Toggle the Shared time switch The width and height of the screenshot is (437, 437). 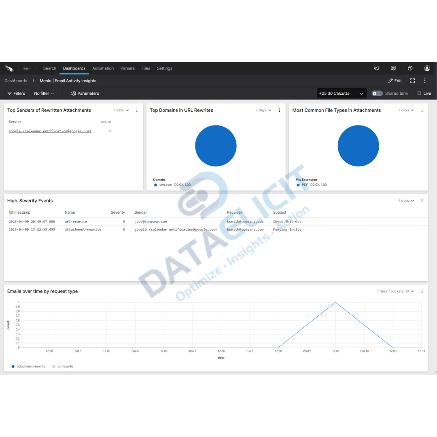(x=377, y=93)
